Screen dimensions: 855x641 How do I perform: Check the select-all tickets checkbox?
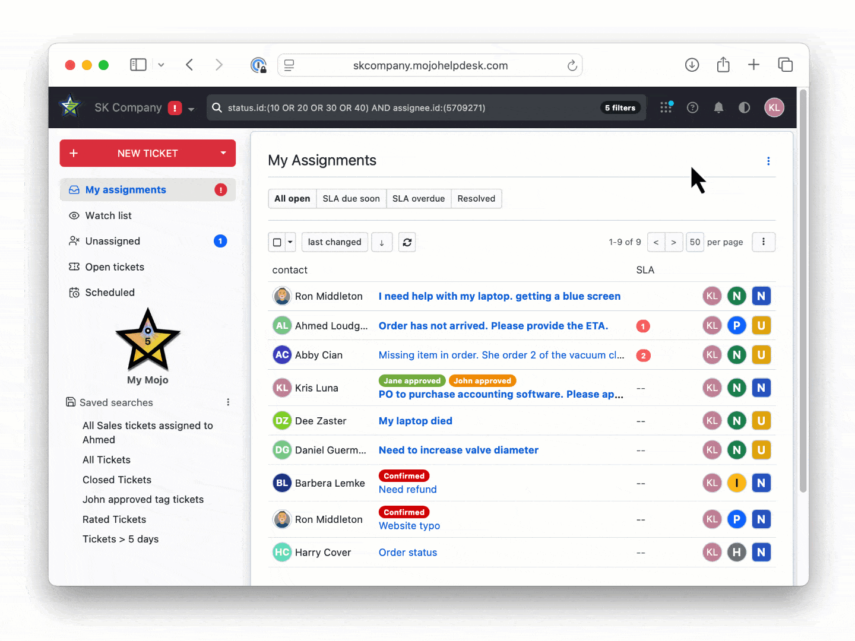(x=277, y=242)
